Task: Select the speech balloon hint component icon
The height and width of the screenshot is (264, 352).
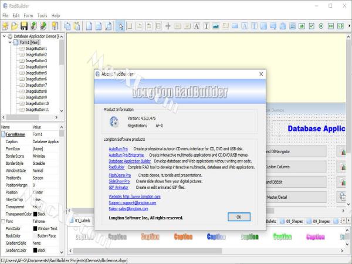Action: pyautogui.click(x=273, y=26)
